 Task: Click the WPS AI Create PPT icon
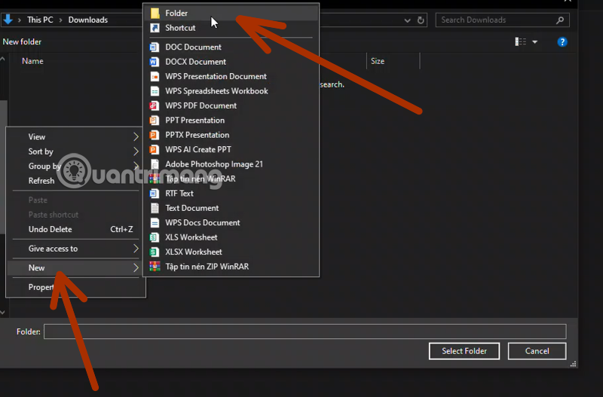tap(155, 149)
